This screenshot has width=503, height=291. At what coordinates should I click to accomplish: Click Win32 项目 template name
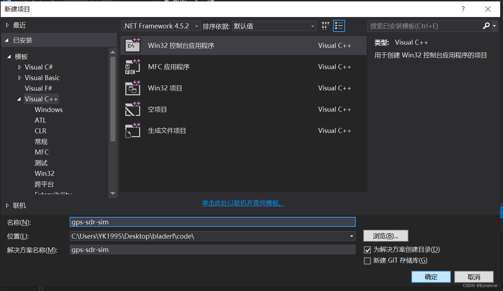165,88
